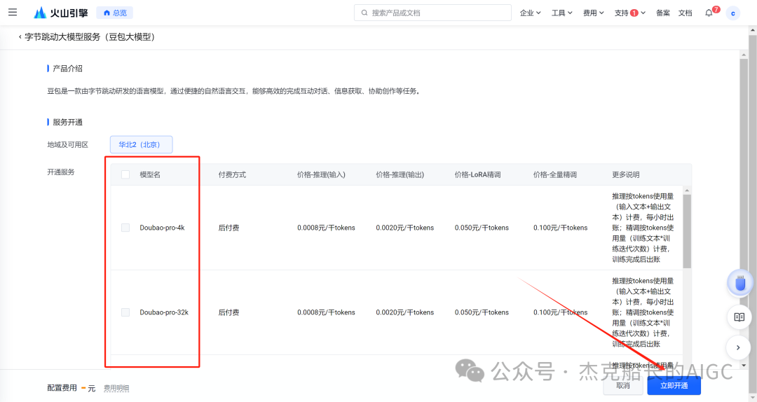Expand the 工具 dropdown menu
This screenshot has width=757, height=402.
562,13
